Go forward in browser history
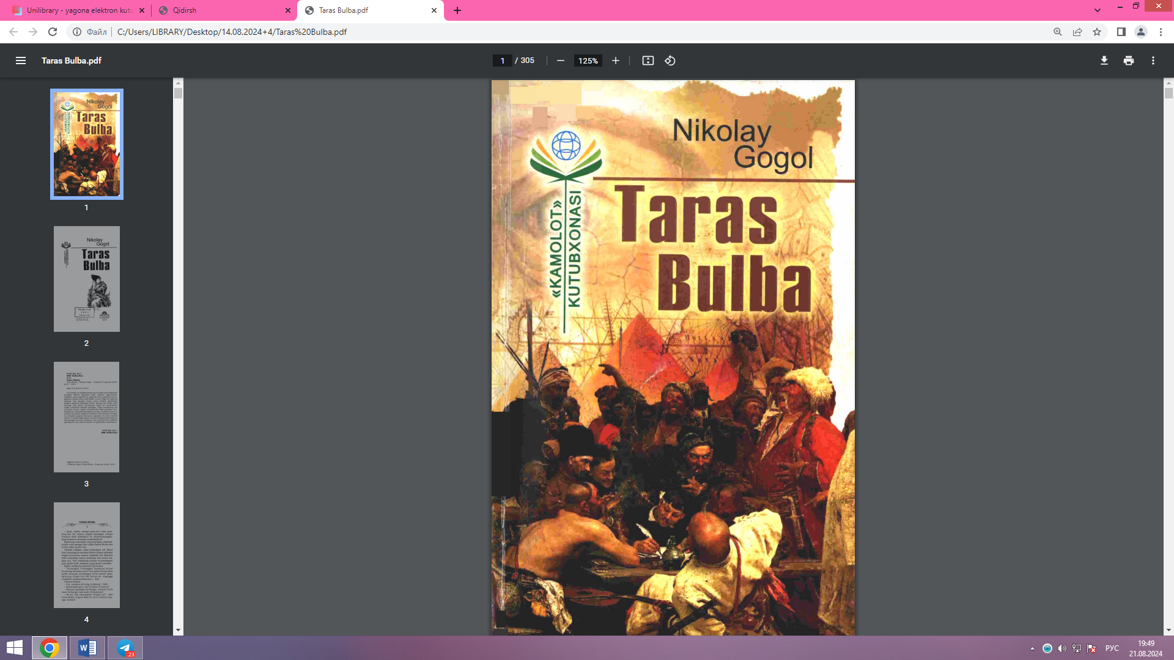This screenshot has height=660, width=1174. 33,32
